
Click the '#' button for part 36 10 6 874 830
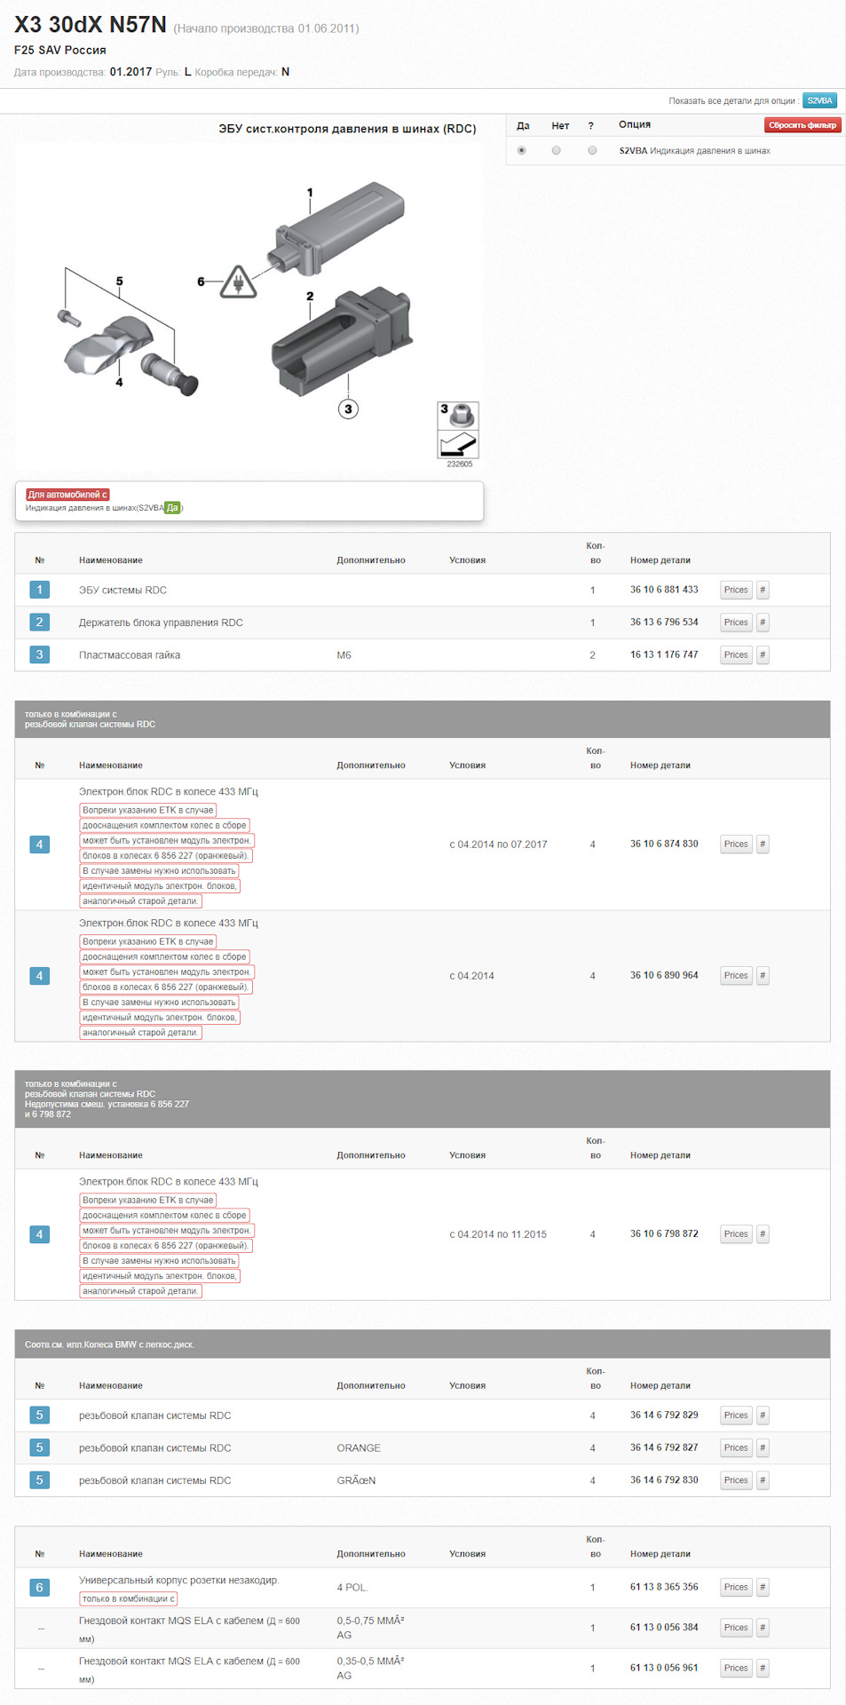click(763, 844)
